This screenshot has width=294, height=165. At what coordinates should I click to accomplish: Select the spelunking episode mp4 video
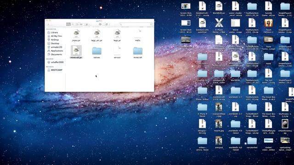click(285, 143)
